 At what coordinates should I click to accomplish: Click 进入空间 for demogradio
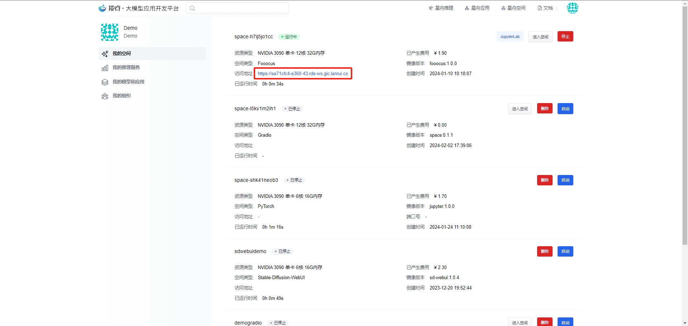click(520, 322)
